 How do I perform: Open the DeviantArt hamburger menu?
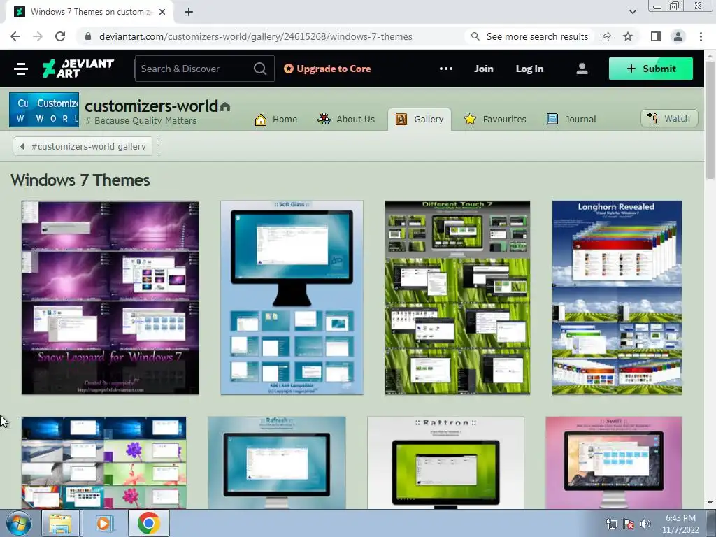click(x=21, y=69)
